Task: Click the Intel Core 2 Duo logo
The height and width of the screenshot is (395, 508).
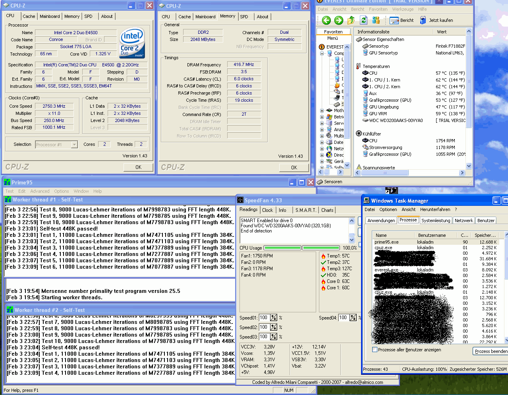Action: click(132, 43)
